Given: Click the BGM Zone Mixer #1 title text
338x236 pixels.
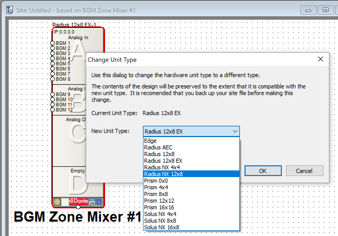Looking at the screenshot, I should pyautogui.click(x=78, y=217).
